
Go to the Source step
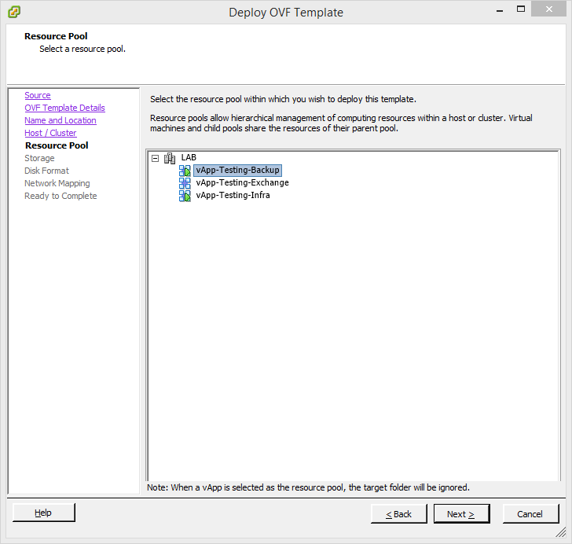tap(38, 95)
